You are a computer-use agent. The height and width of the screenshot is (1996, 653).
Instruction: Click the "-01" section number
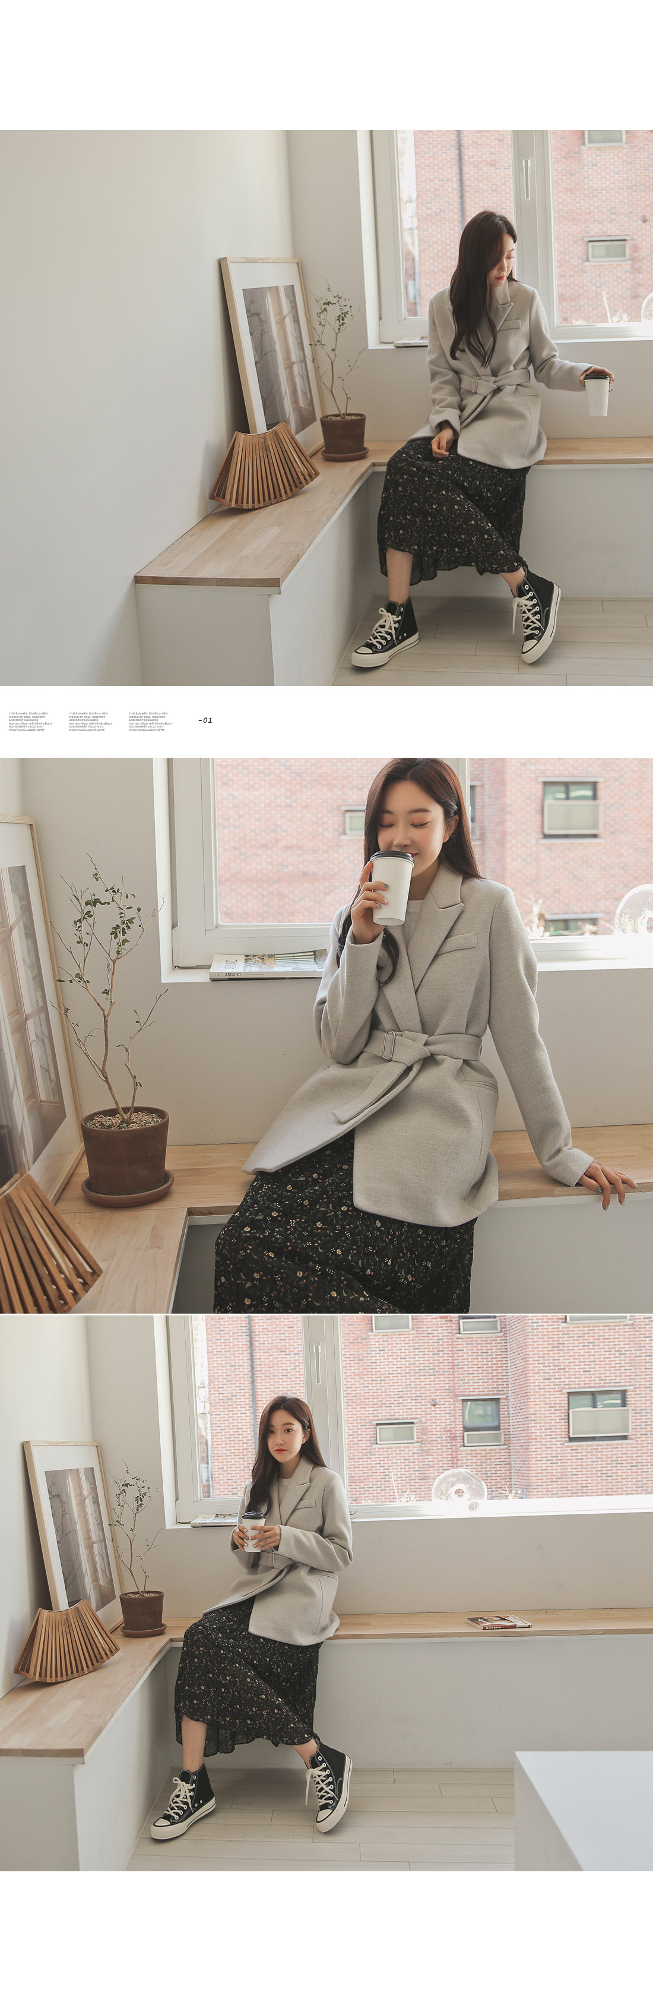[205, 720]
